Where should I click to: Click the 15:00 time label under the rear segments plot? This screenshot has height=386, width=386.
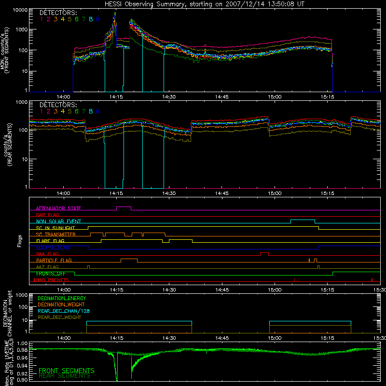pos(275,193)
